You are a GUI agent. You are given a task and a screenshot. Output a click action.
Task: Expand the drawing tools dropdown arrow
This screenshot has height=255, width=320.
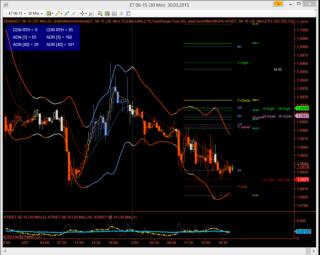(x=62, y=14)
